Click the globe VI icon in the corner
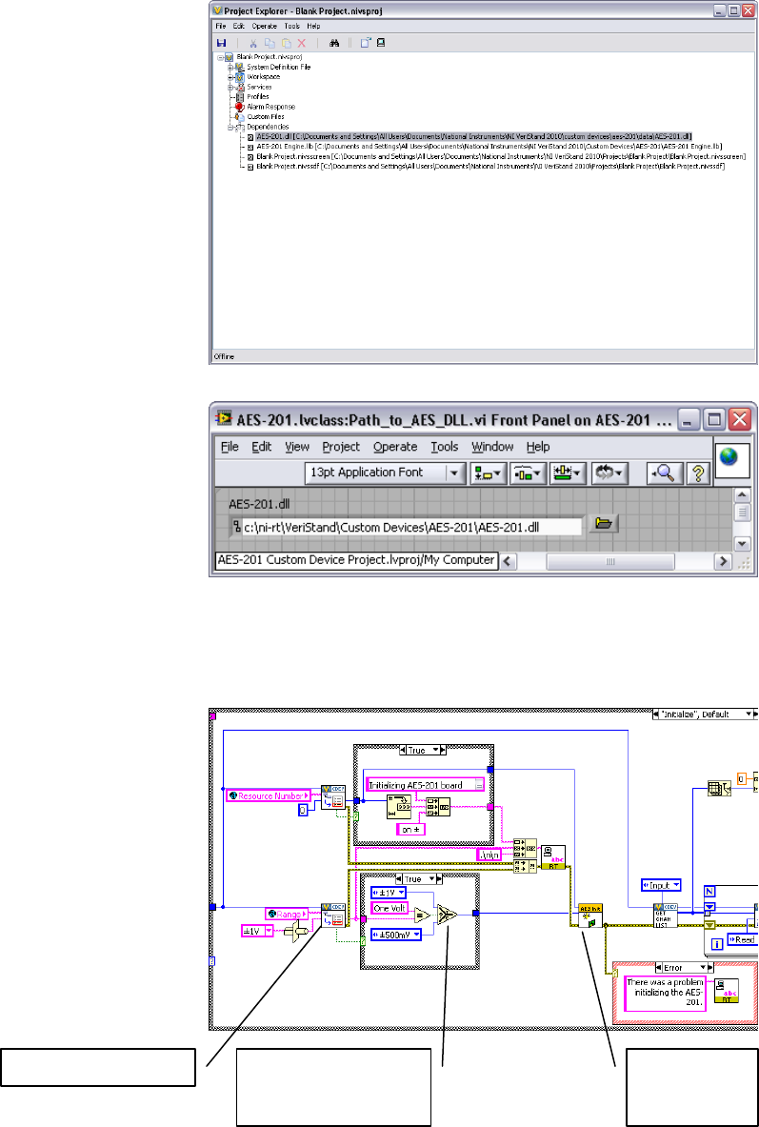The image size is (759, 1127). pyautogui.click(x=732, y=460)
